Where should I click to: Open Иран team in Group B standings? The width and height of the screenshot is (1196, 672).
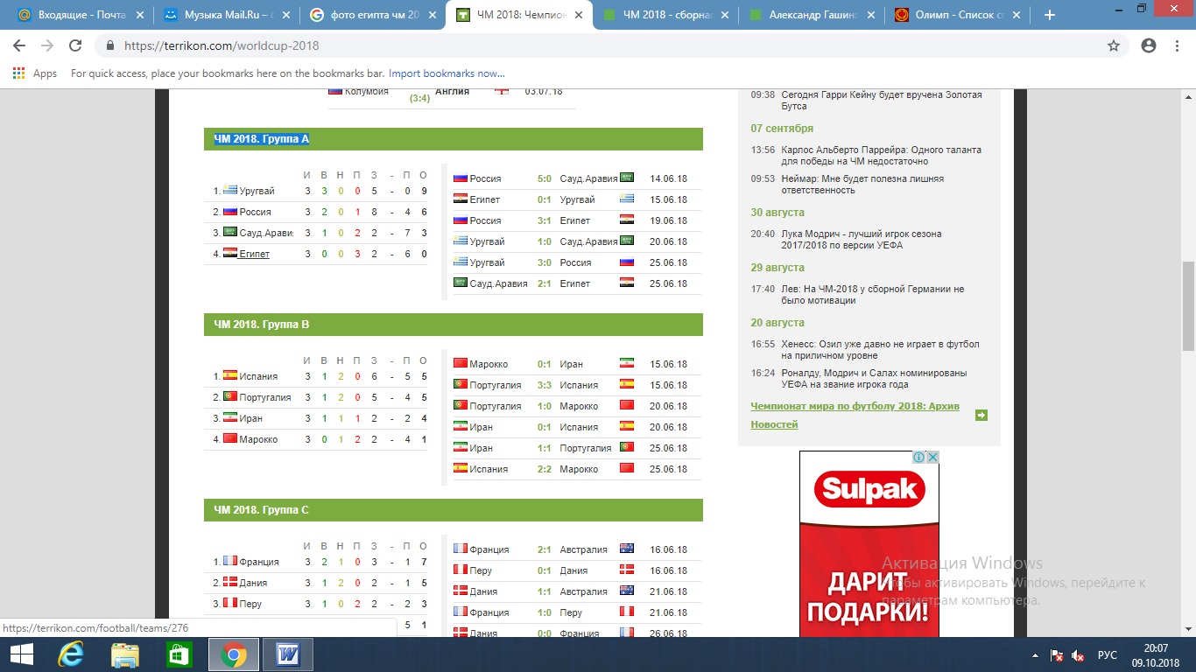tap(250, 418)
